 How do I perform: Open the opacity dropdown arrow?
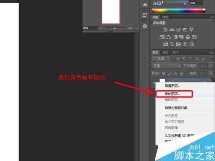(211, 66)
